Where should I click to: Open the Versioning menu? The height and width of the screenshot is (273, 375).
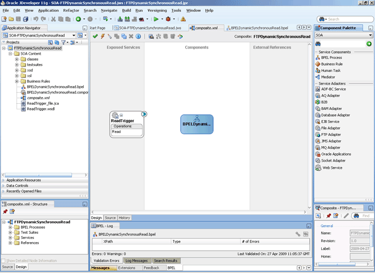157,10
